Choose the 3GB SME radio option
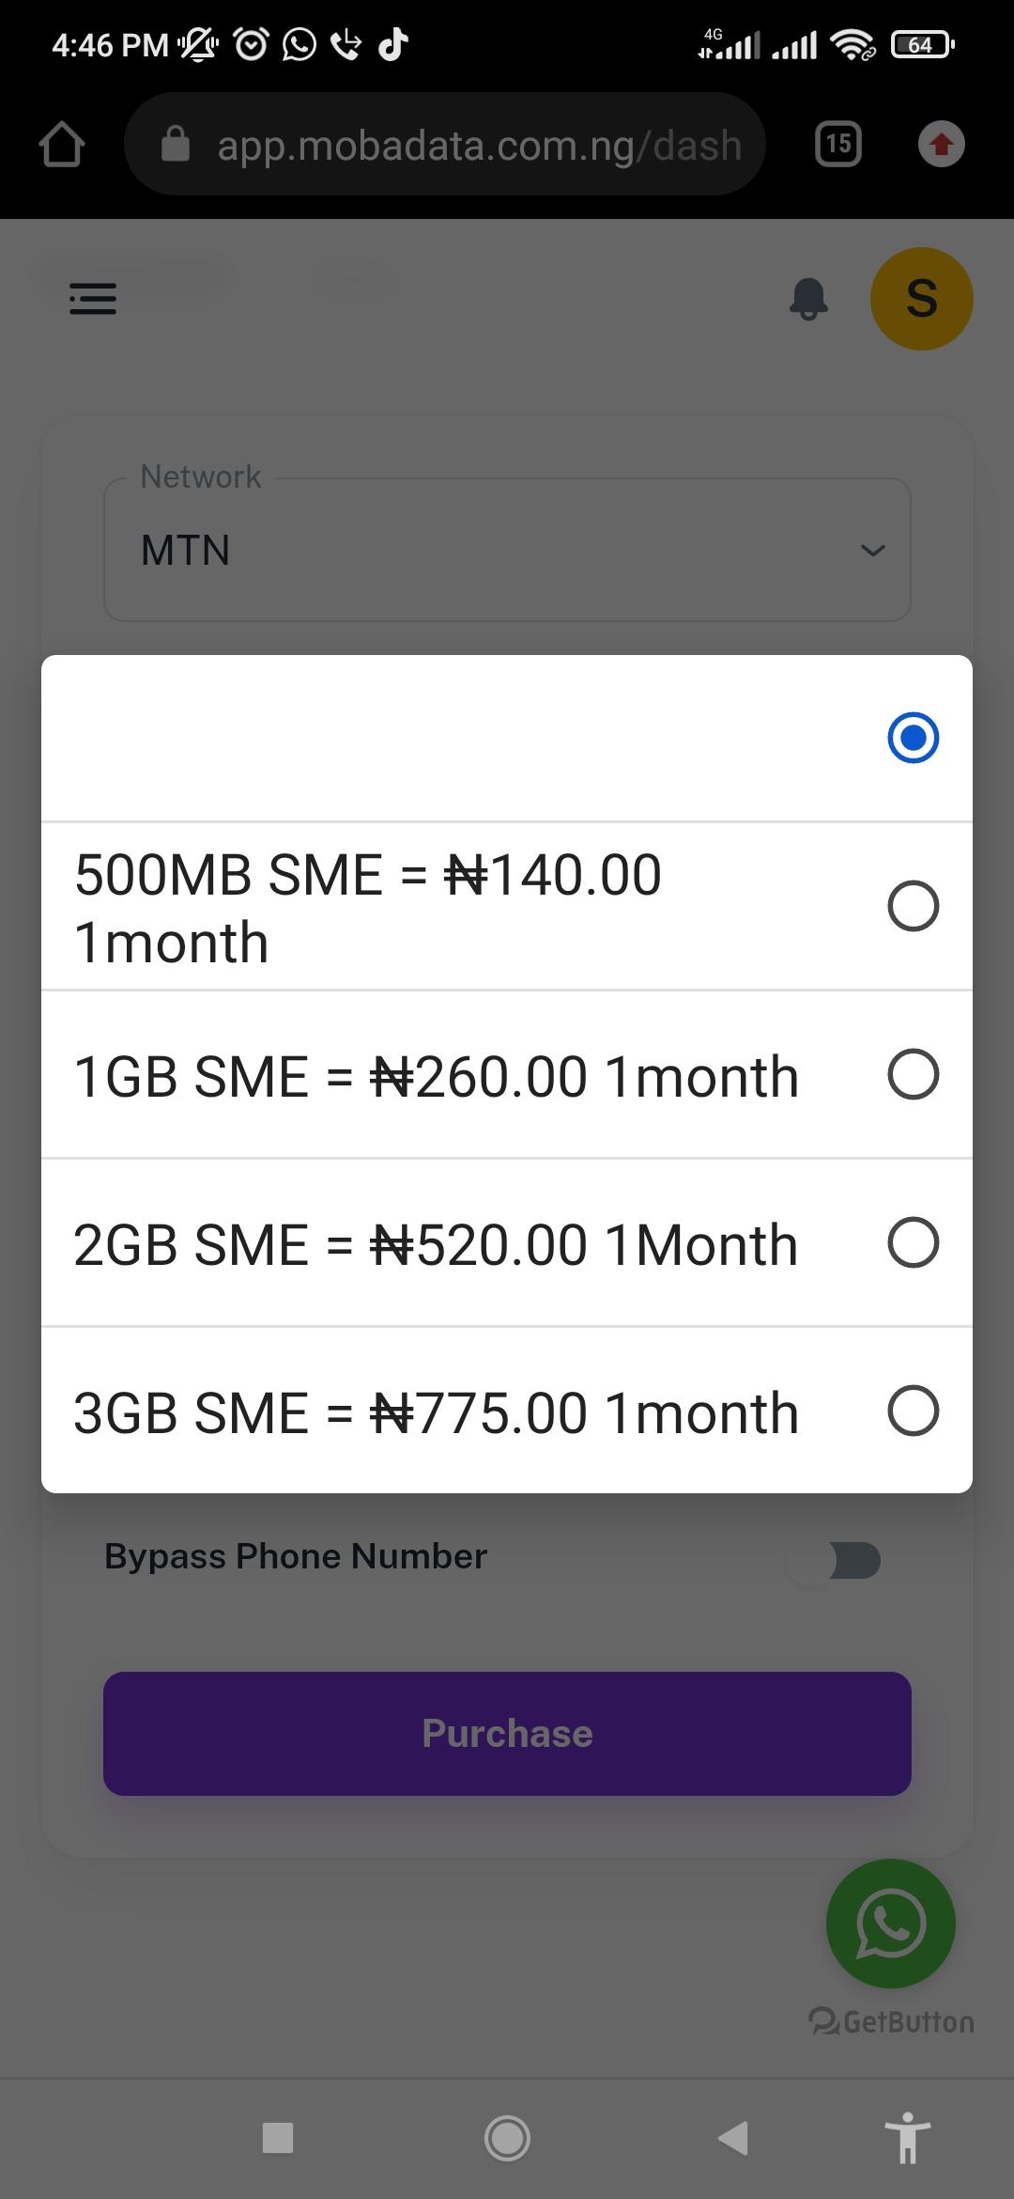This screenshot has width=1014, height=2199. point(913,1411)
